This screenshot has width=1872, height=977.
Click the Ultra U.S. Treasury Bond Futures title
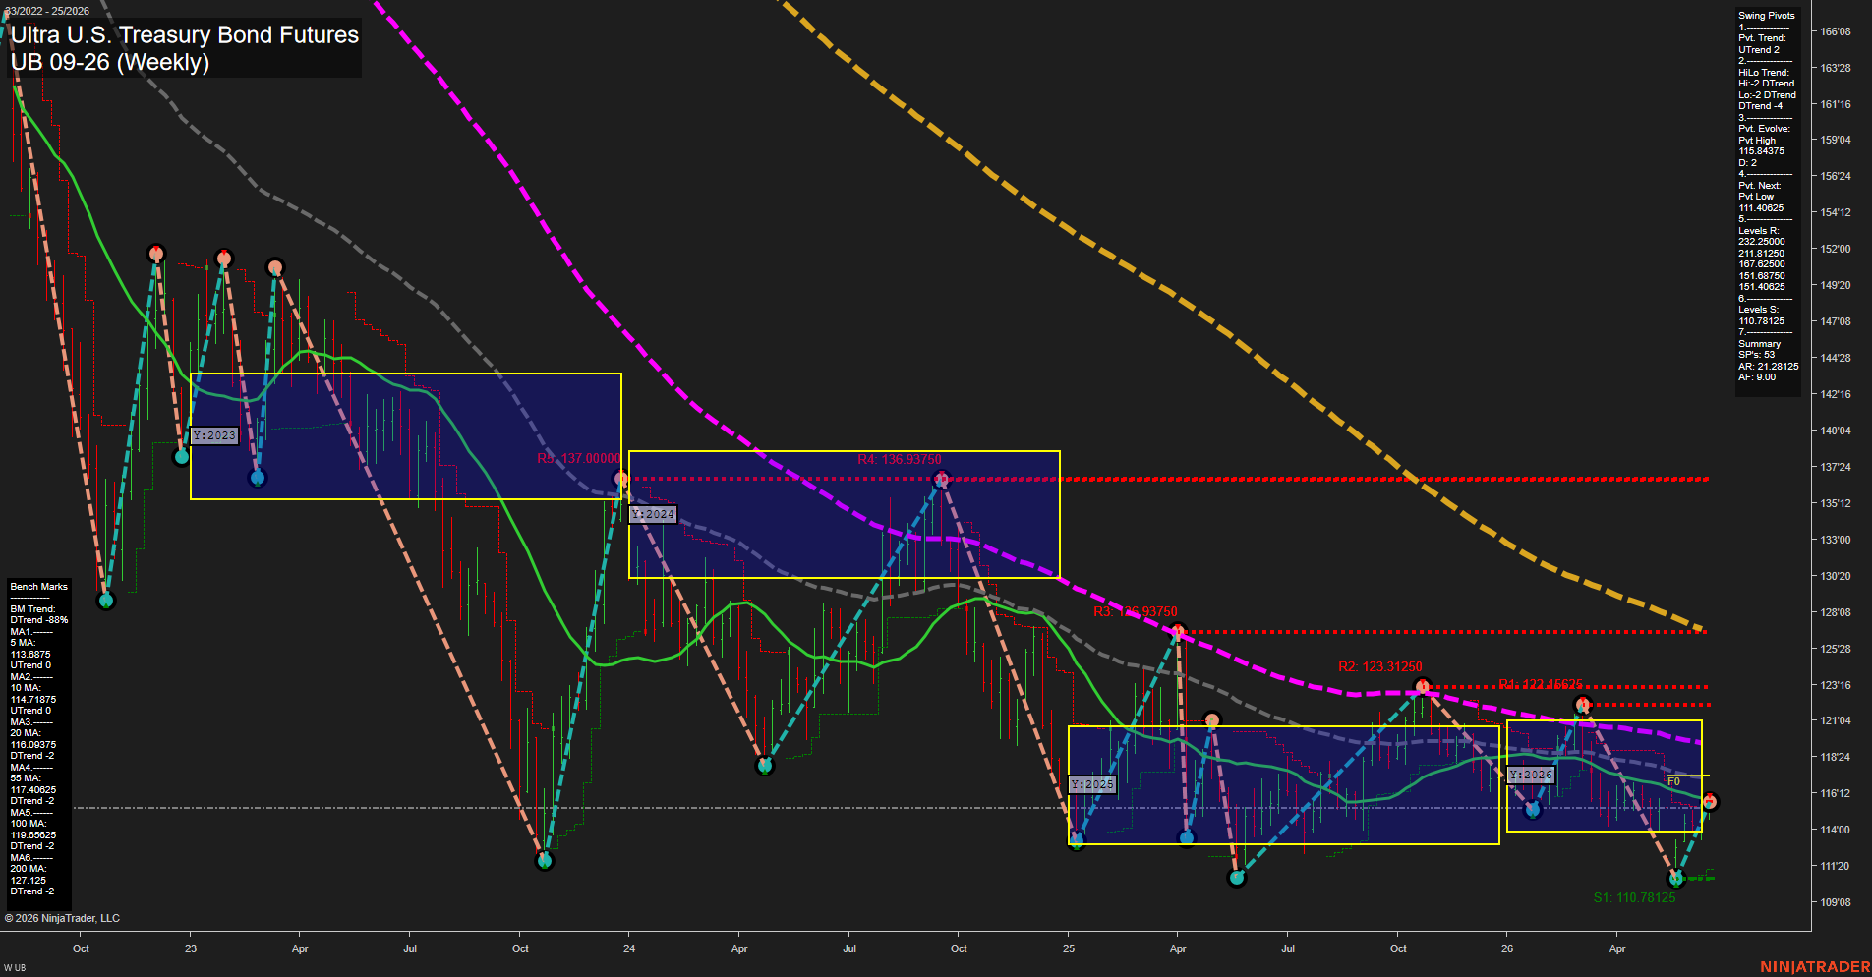click(185, 34)
